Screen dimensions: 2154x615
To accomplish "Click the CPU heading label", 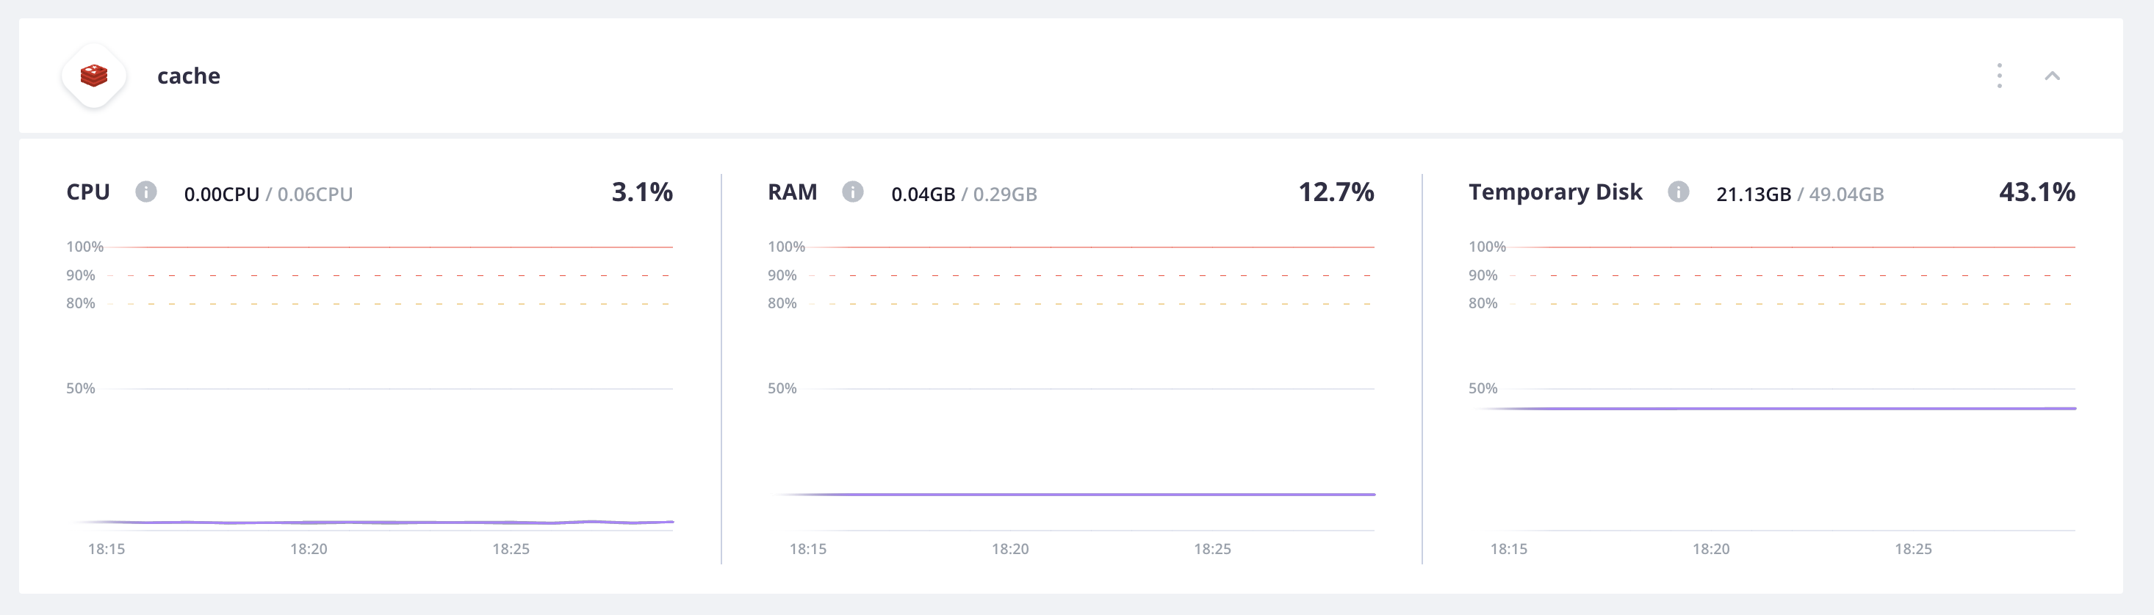I will pyautogui.click(x=88, y=192).
